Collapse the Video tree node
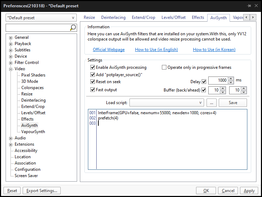This screenshot has width=262, height=197. click(x=10, y=69)
